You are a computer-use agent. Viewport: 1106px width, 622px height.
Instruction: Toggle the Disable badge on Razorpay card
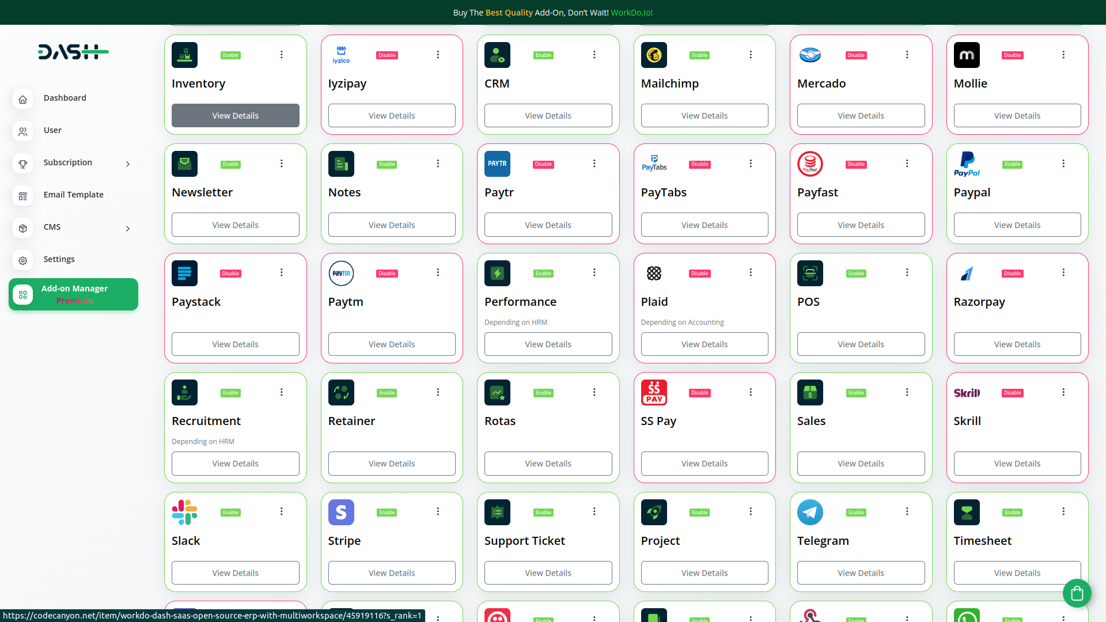1012,274
